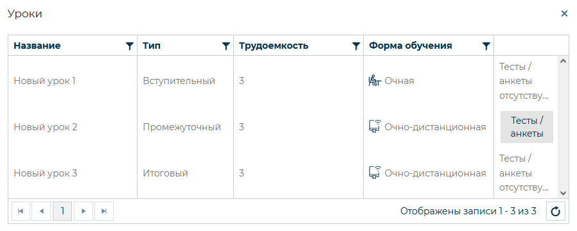The image size is (577, 231).
Task: Click the scrollbar up arrow
Action: [563, 61]
